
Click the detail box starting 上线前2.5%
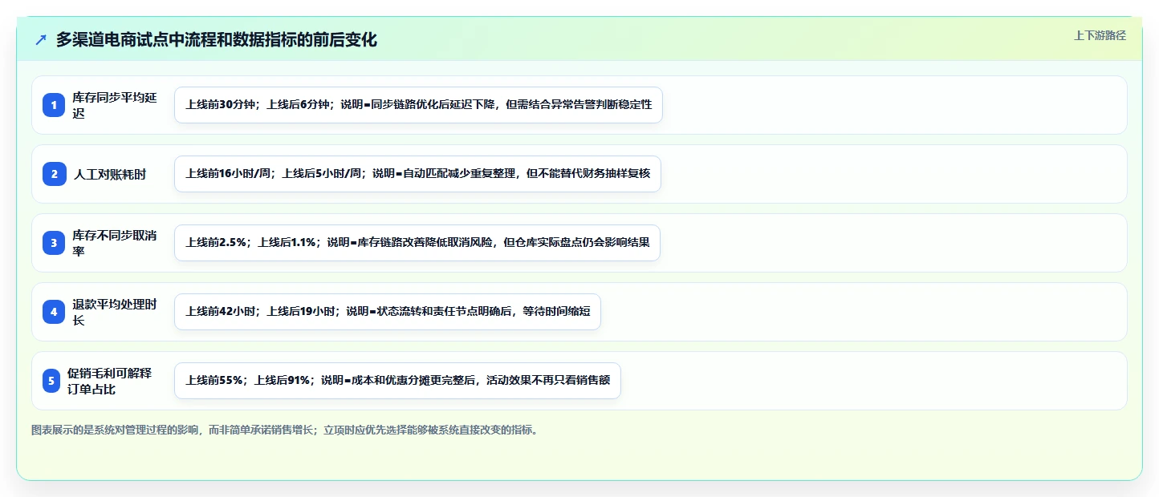(417, 243)
